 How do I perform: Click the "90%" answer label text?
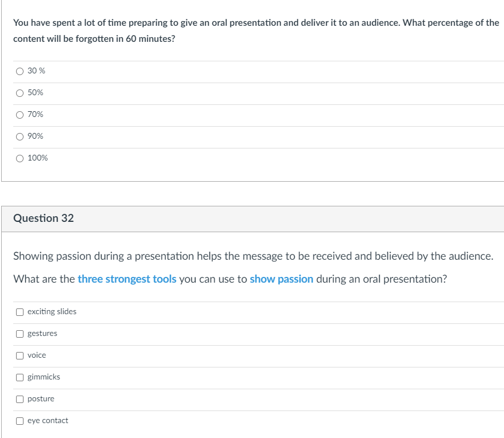[x=36, y=136]
